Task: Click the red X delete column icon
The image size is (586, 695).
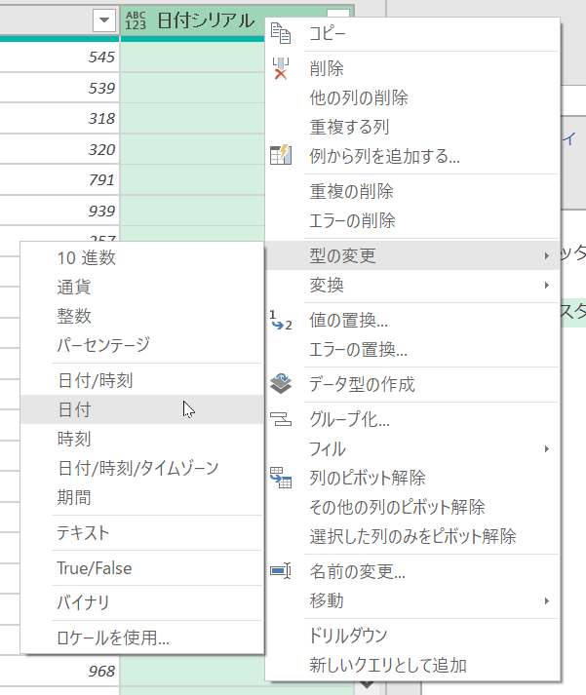Action: click(x=281, y=69)
